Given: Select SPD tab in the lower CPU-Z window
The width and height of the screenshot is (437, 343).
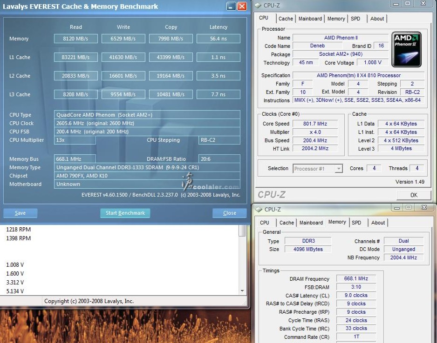Looking at the screenshot, I should coord(356,223).
